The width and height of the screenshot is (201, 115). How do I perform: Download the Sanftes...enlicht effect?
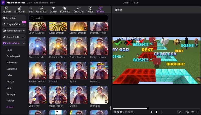(x=44, y=77)
